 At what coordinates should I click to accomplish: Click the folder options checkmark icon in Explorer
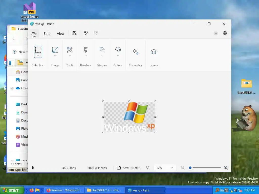20,62
